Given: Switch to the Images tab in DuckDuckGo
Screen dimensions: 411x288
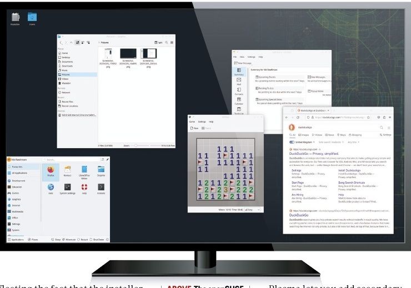Looking at the screenshot, I should tap(304, 135).
